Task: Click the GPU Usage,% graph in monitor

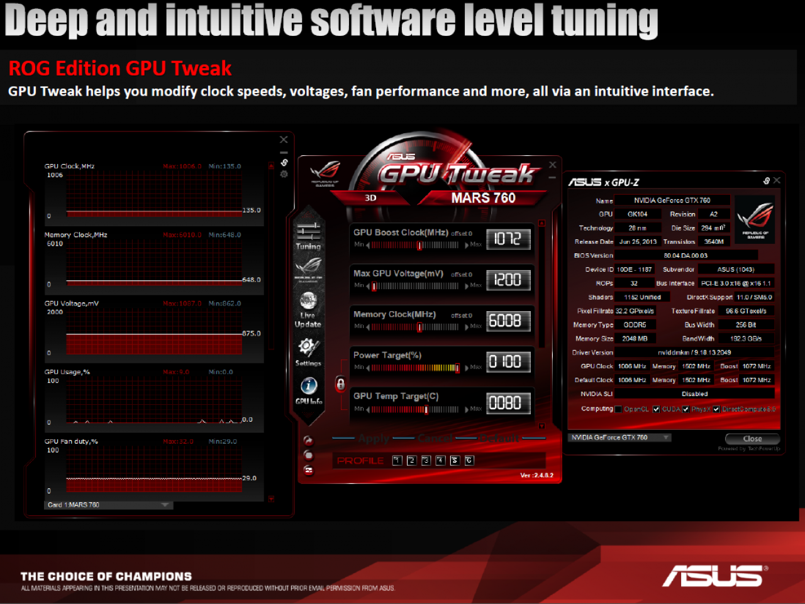Action: [154, 400]
